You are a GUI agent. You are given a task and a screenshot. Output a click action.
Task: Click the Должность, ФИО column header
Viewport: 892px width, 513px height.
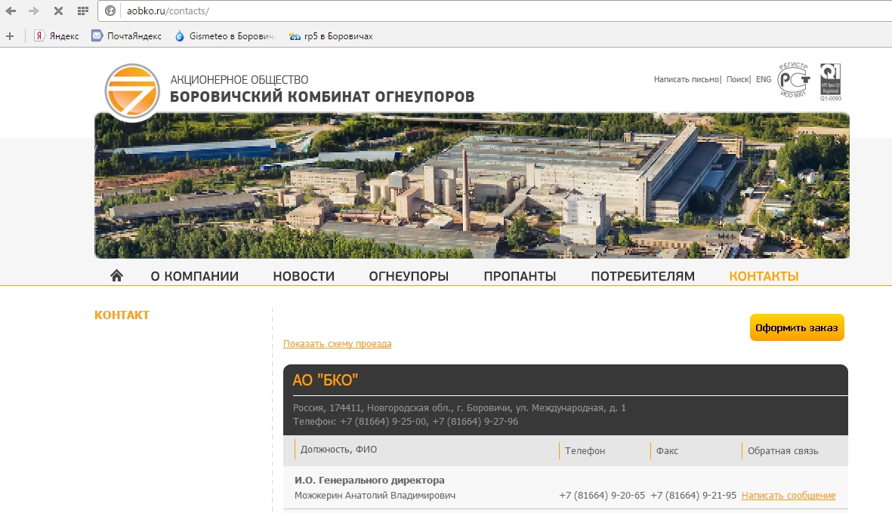coord(339,450)
